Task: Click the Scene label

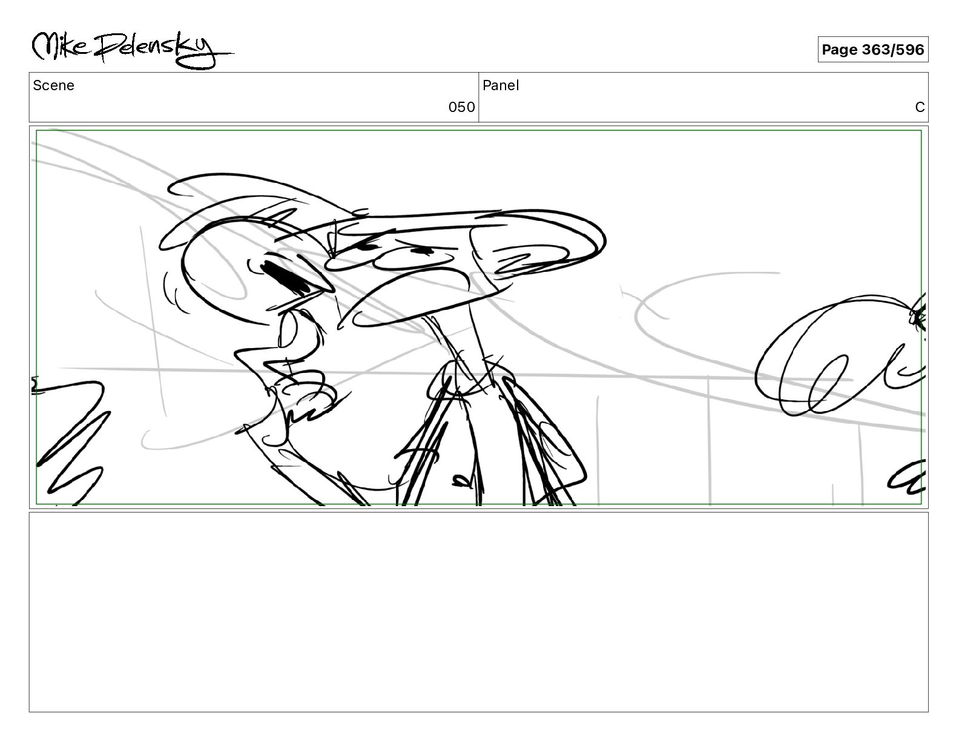Action: [x=53, y=85]
